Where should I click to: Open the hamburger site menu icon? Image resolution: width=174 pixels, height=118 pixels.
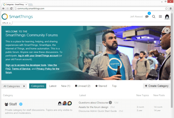[160, 17]
